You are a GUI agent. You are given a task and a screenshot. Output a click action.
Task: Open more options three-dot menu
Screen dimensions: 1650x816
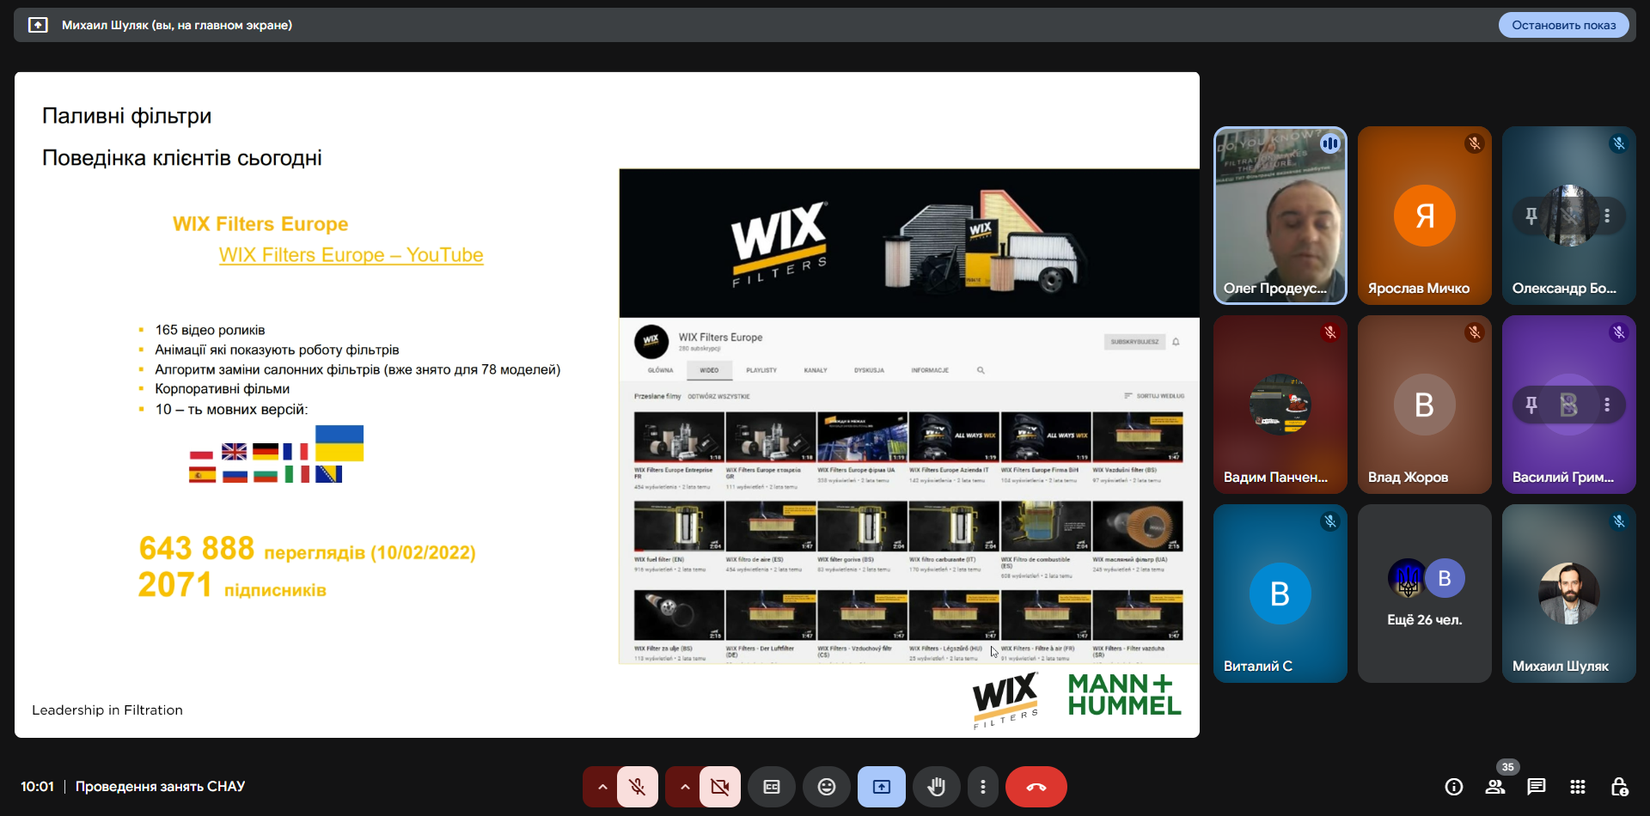(x=983, y=787)
